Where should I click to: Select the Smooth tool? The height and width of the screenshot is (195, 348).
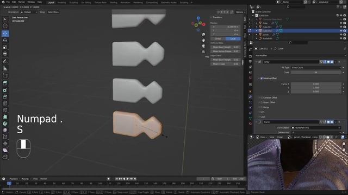(5, 130)
